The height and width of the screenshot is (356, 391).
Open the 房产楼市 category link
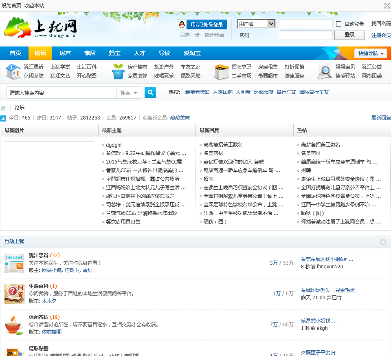pos(137,67)
